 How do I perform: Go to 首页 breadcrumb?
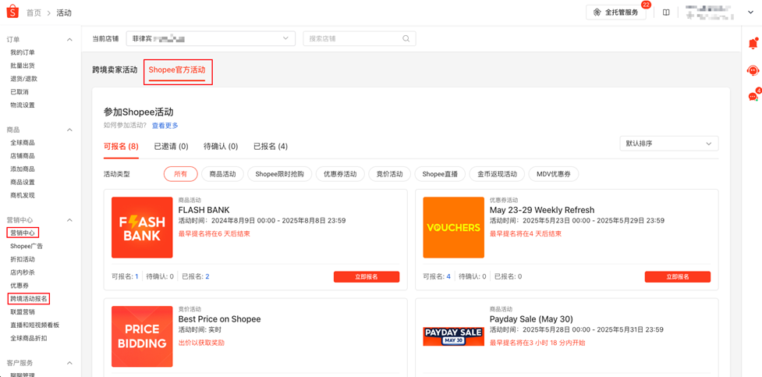click(x=34, y=12)
